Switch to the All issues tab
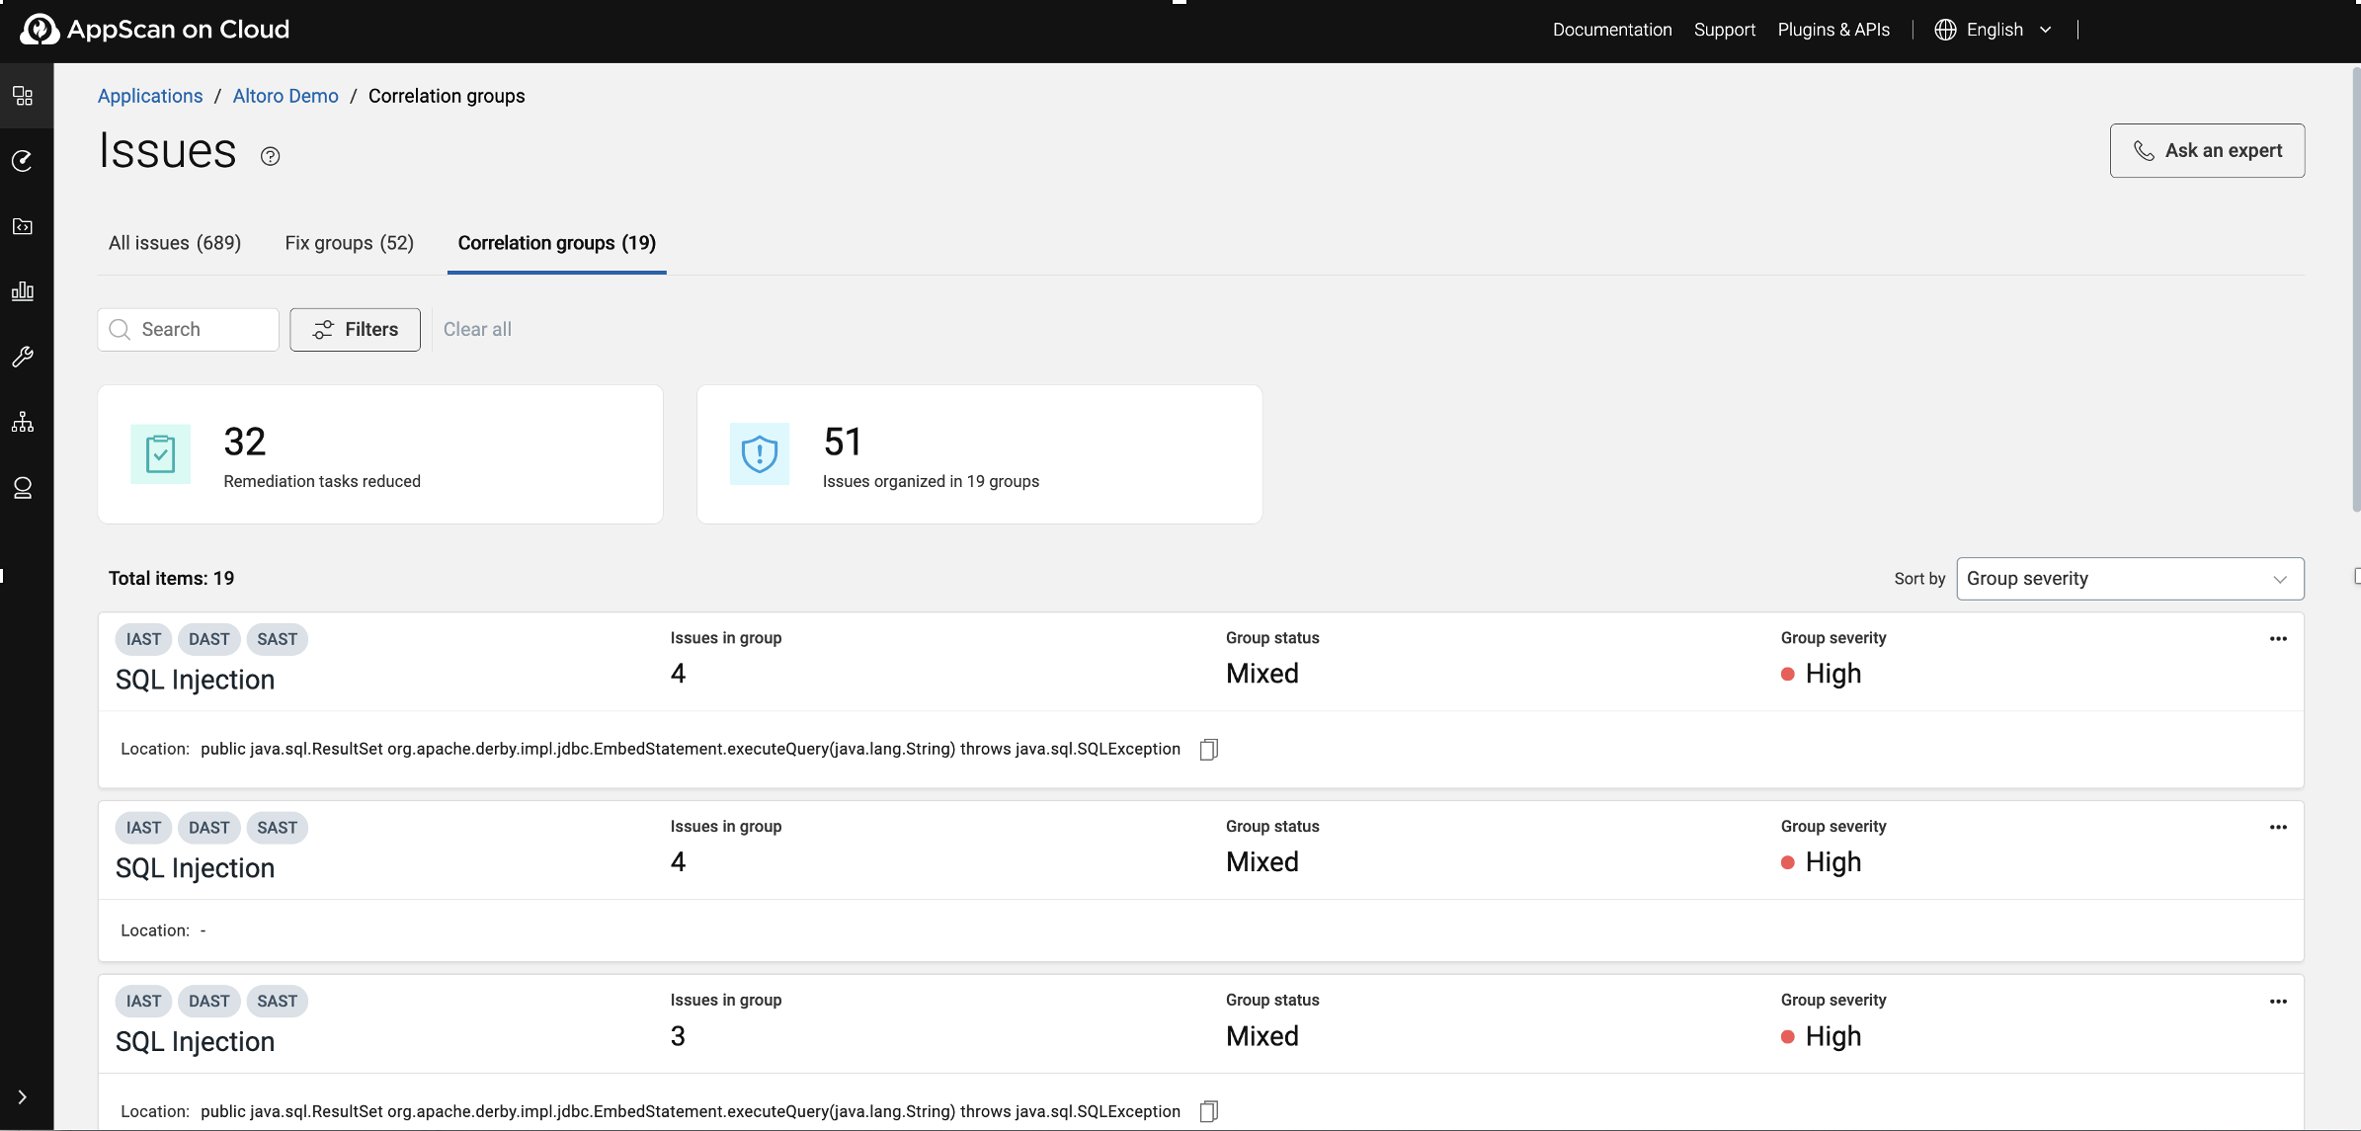This screenshot has width=2361, height=1131. [175, 243]
